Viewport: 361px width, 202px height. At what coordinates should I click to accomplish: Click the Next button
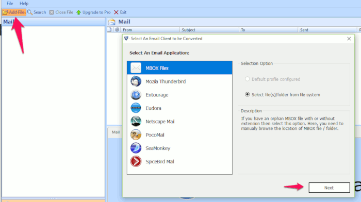329,188
